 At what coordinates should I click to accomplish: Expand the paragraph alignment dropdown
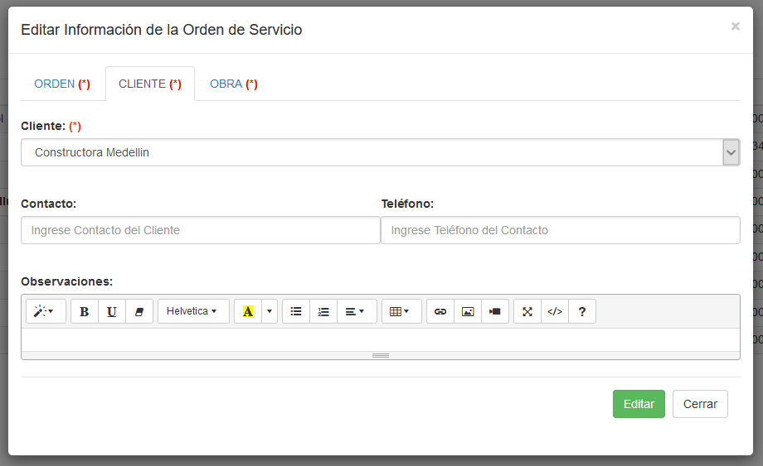(x=356, y=312)
